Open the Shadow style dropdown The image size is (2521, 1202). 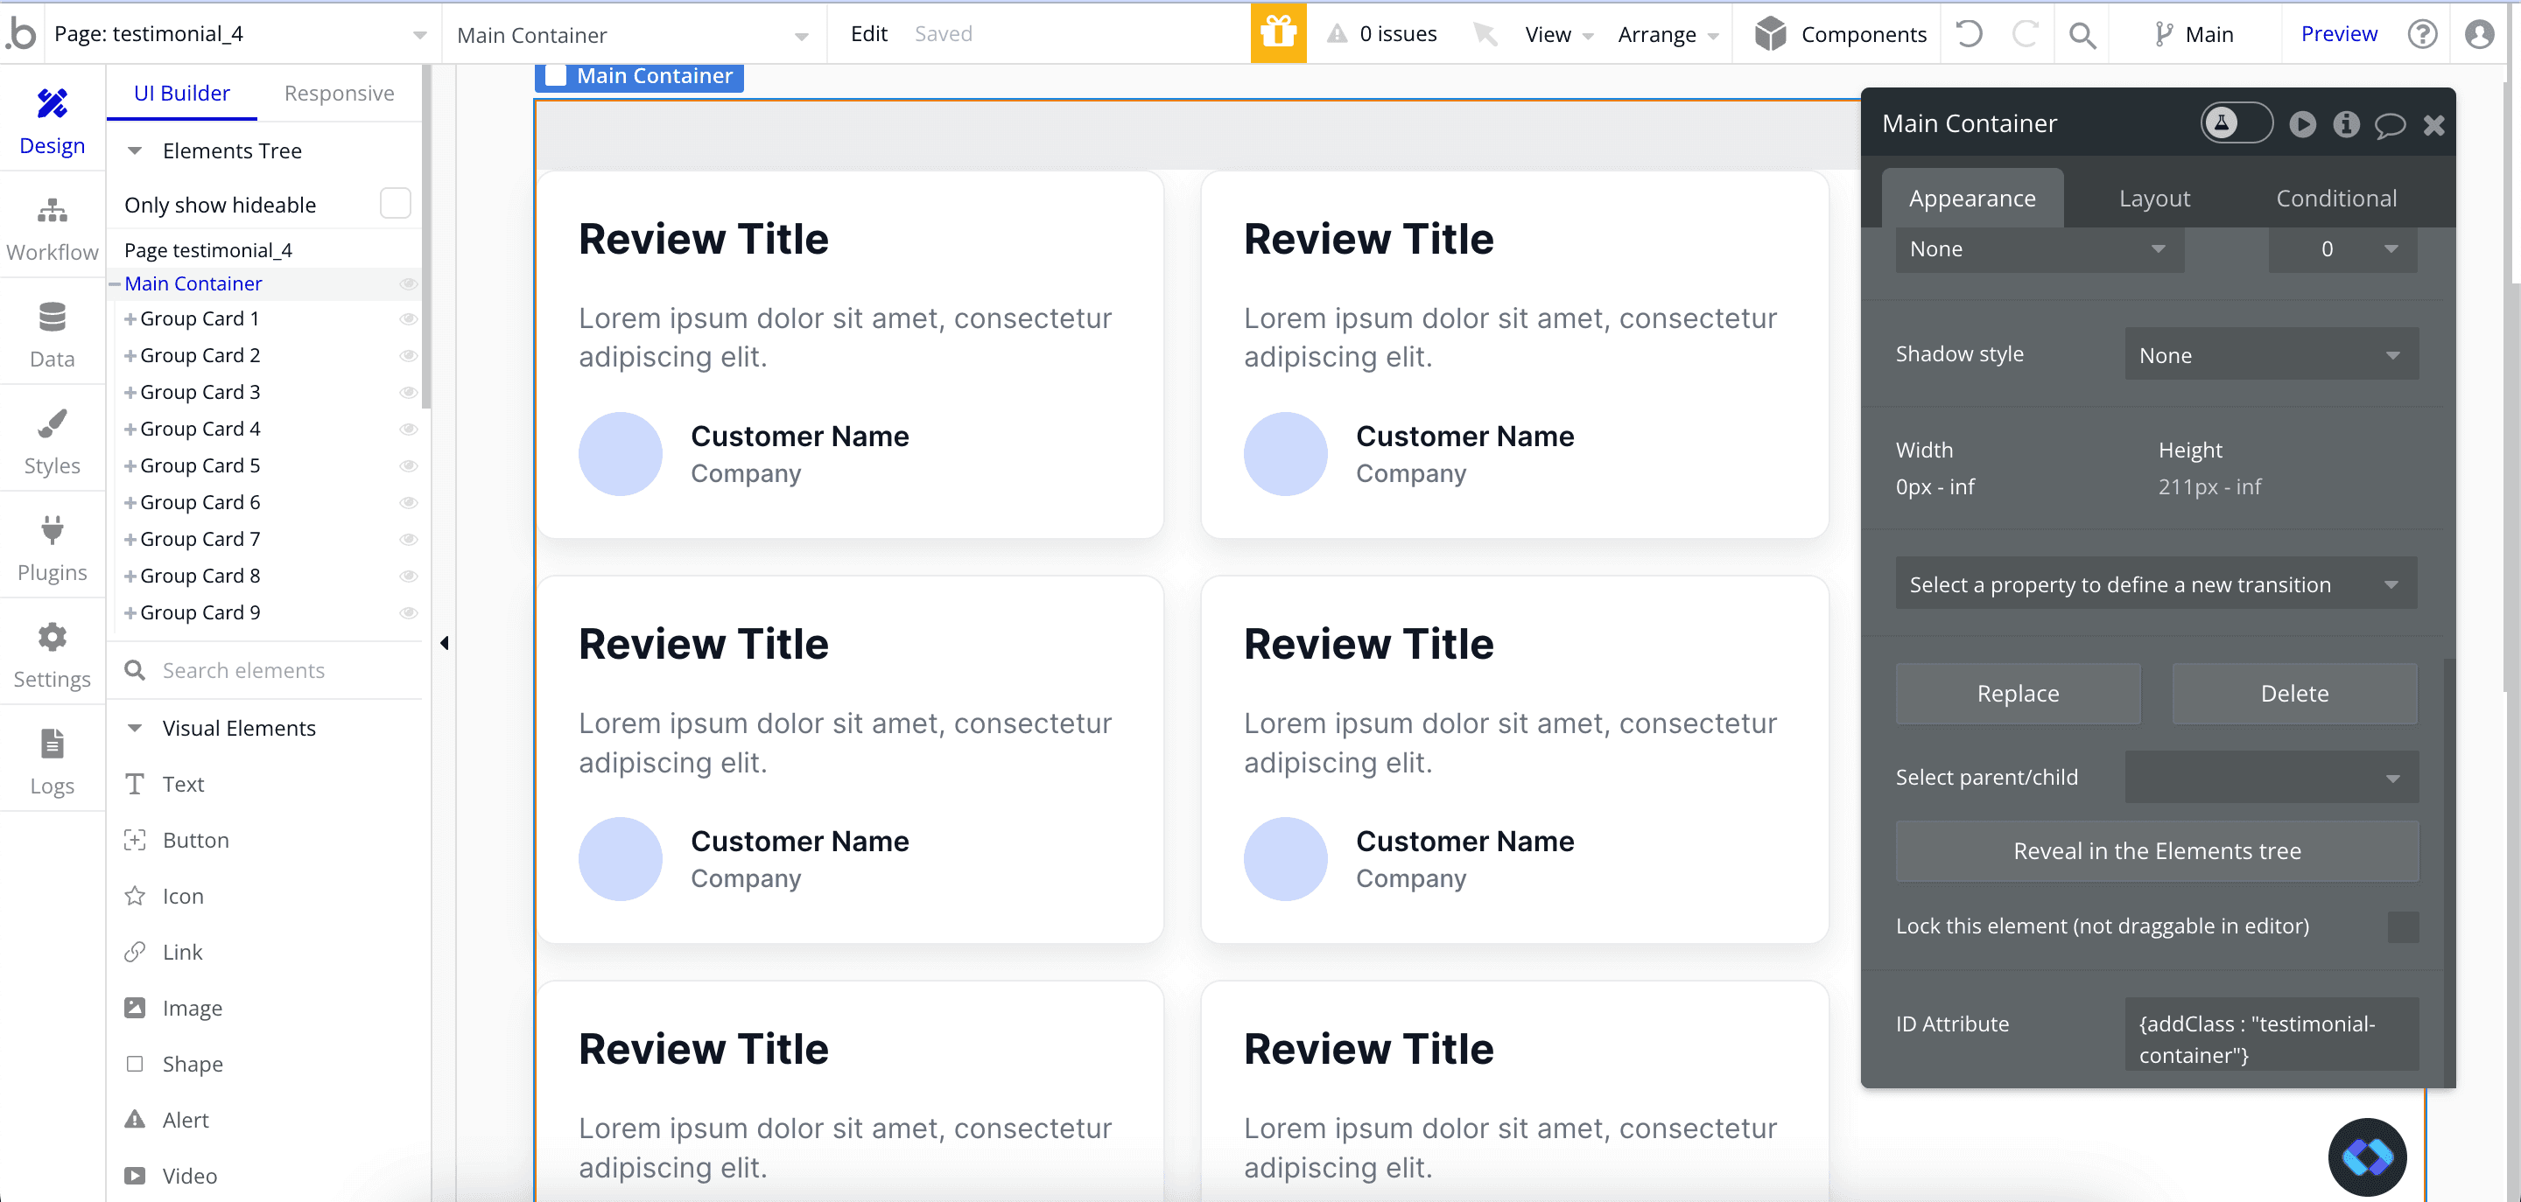click(x=2271, y=355)
